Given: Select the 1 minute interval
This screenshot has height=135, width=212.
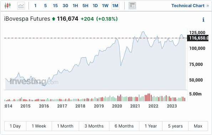Looking at the screenshot, I should pos(35,6).
